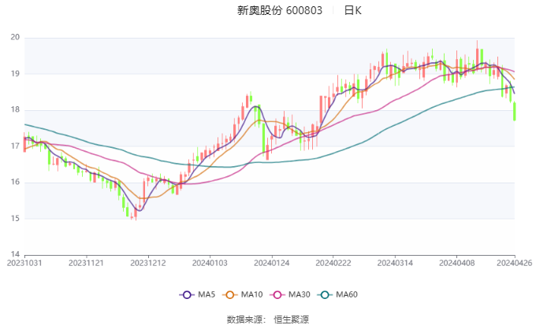Click y-axis value 14
The image size is (536, 325).
[x=15, y=254]
